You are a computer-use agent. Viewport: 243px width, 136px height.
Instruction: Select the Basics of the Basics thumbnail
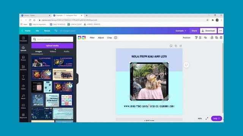pos(52,100)
